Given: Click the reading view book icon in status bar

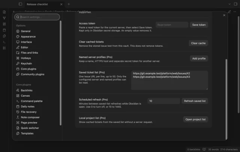Looking at the screenshot, I should point(204,149).
